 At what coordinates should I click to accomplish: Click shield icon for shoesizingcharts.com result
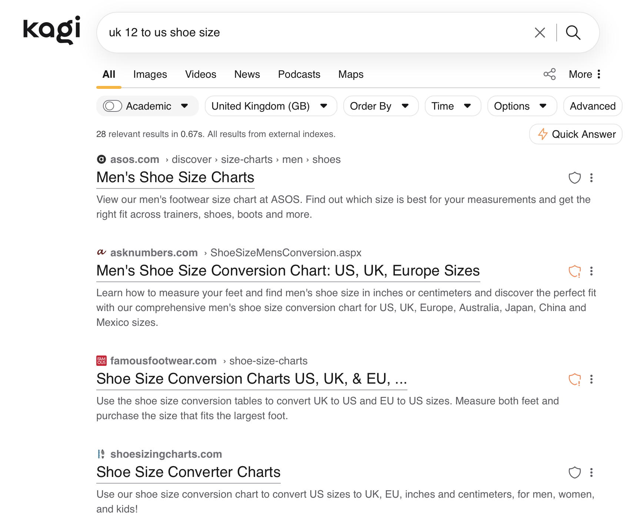tap(574, 472)
